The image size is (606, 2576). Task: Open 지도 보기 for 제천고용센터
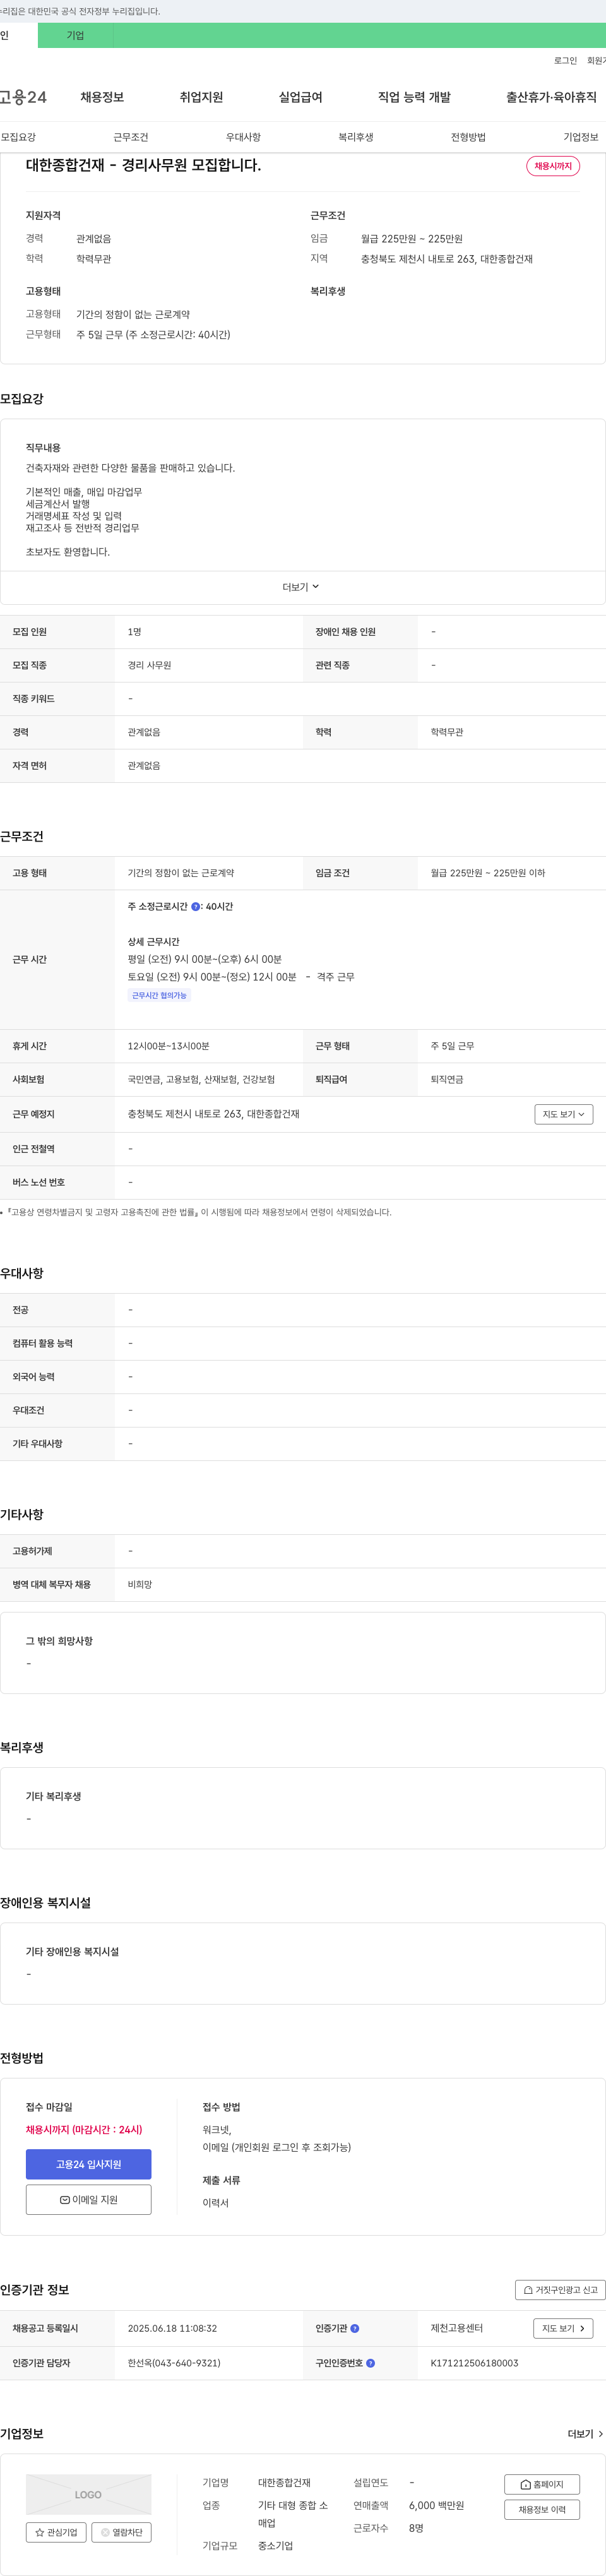563,2328
